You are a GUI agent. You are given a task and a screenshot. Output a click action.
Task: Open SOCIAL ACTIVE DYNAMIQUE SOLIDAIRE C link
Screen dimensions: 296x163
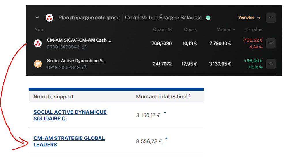click(70, 115)
